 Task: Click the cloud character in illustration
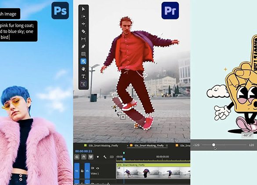pos(217,91)
